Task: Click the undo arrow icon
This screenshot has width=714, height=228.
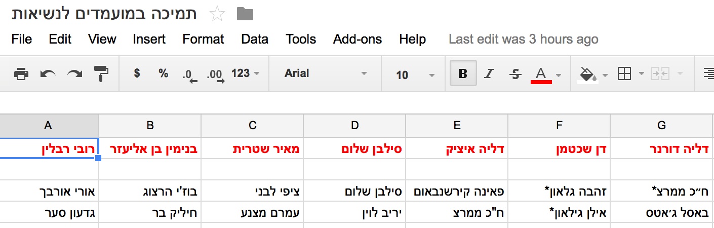Action: click(48, 74)
